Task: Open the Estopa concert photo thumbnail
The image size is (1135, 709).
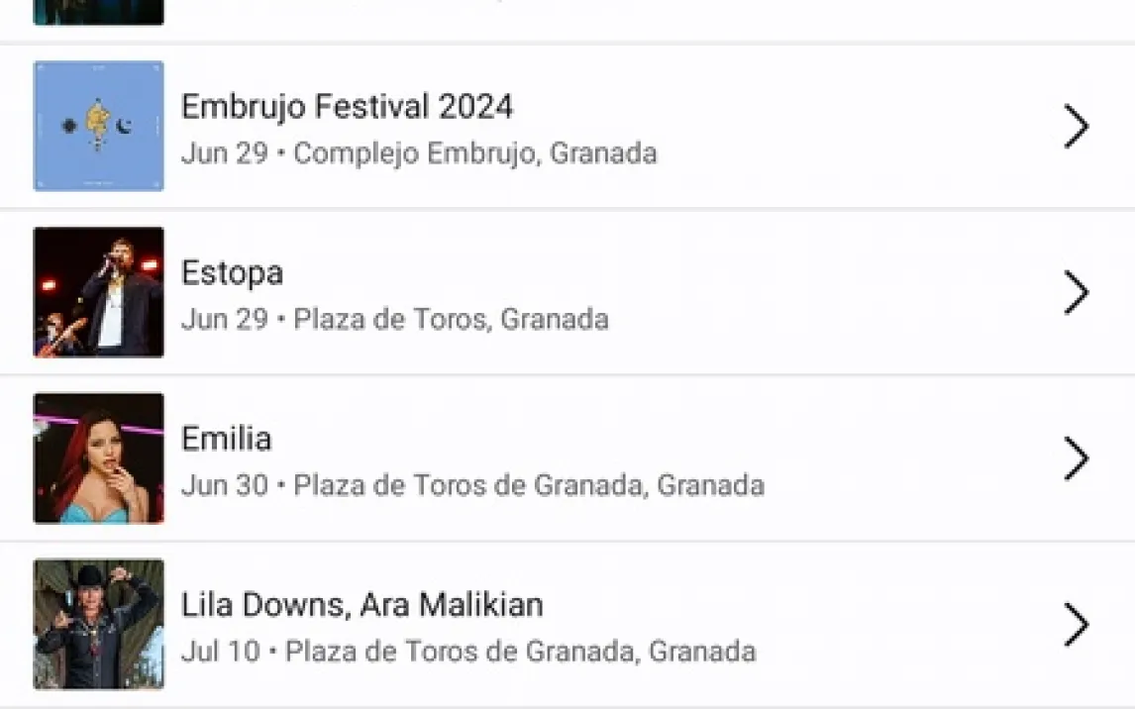Action: [99, 292]
